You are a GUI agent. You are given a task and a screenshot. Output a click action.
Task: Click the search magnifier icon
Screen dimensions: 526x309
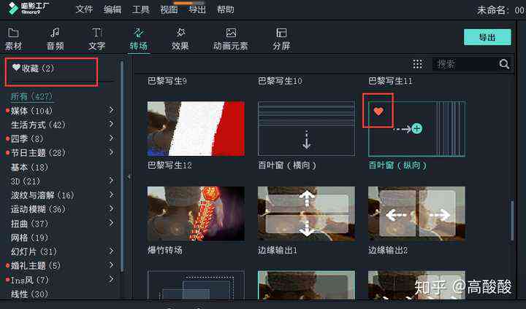pyautogui.click(x=504, y=63)
